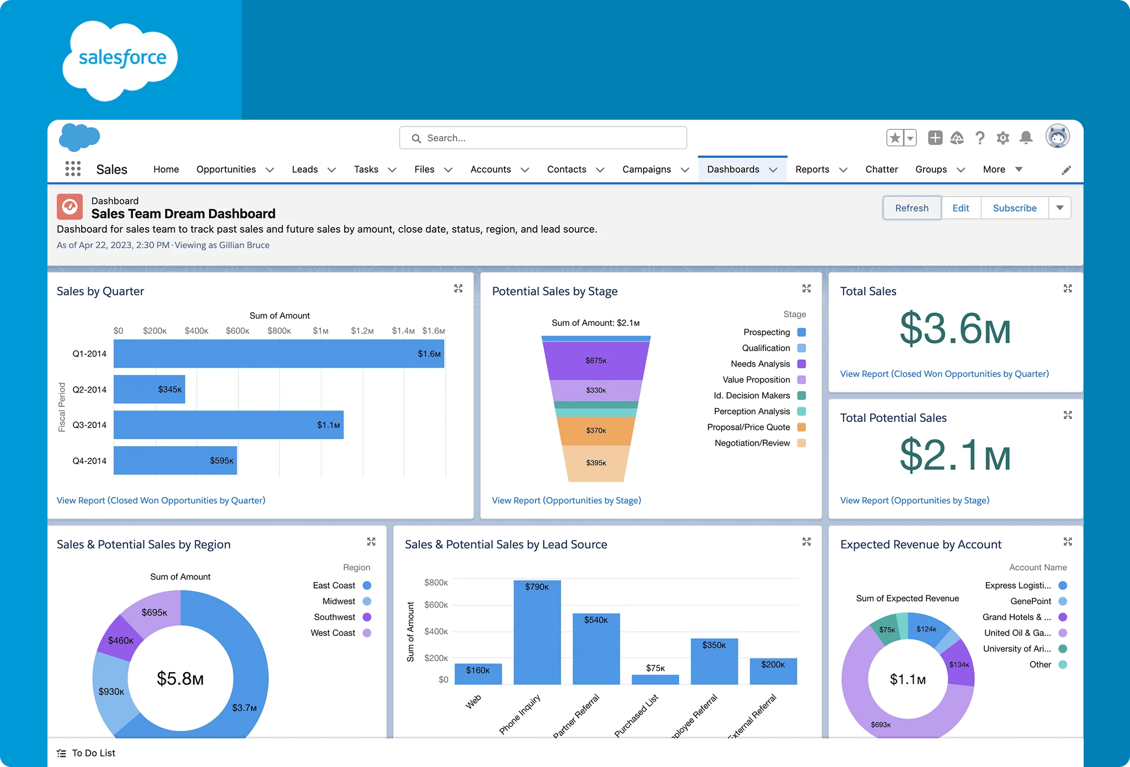
Task: Open the Reports tab dropdown chevron
Action: point(843,170)
